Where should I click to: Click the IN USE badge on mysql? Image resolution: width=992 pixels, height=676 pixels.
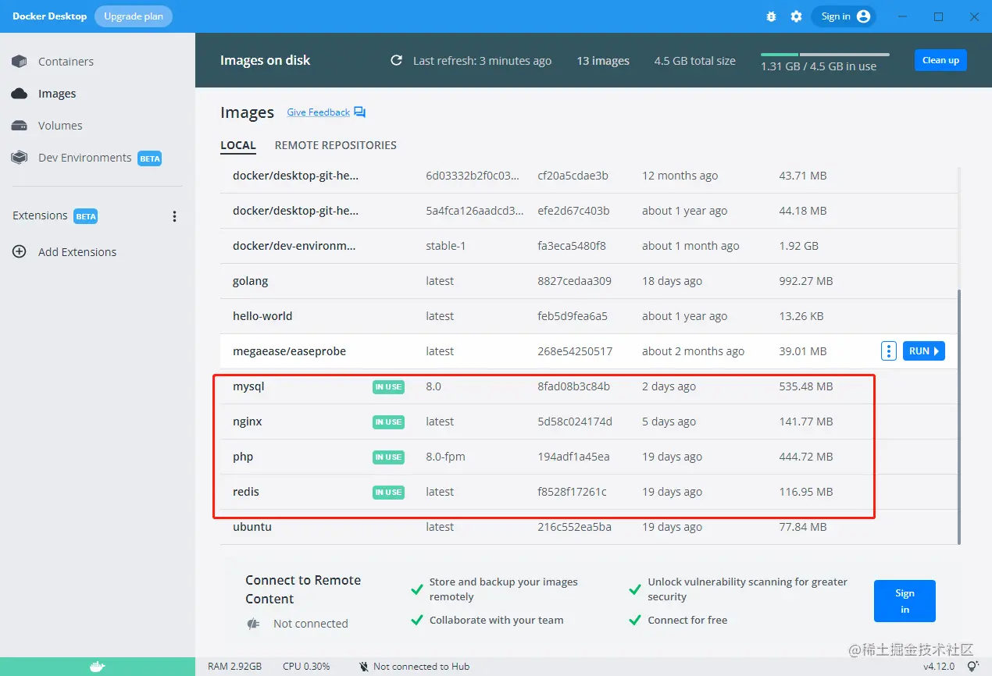pos(388,386)
